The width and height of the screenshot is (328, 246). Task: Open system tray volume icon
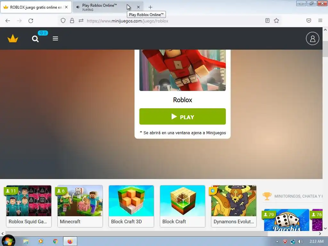click(x=300, y=242)
